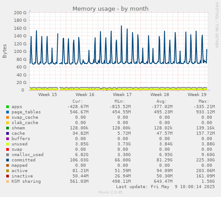221x197 pixels.
Task: Click the 'KSM sharing' legend label
Action: click(x=26, y=181)
